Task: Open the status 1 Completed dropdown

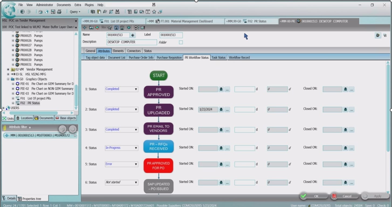Action: tap(136, 89)
